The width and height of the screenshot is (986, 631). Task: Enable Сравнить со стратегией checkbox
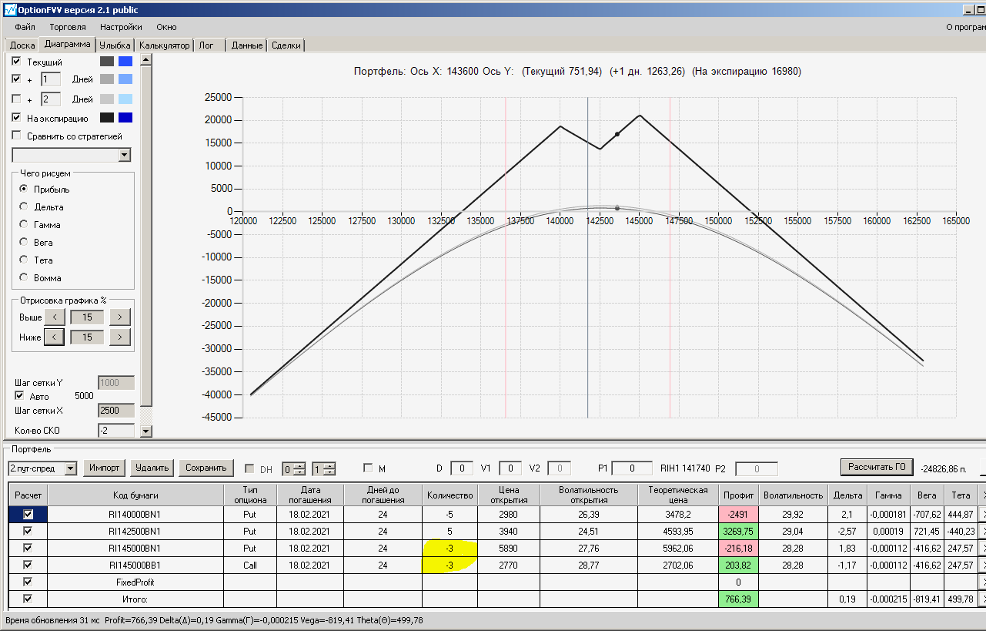(17, 136)
